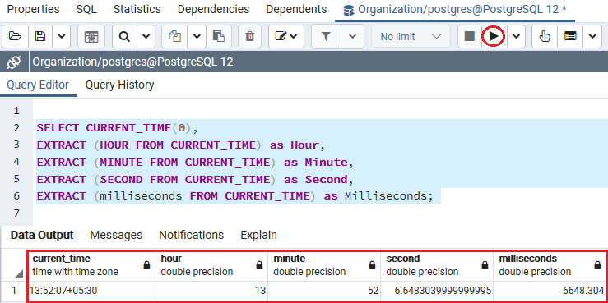Expand the Filter options dropdown arrow
This screenshot has width=608, height=303.
tap(352, 37)
